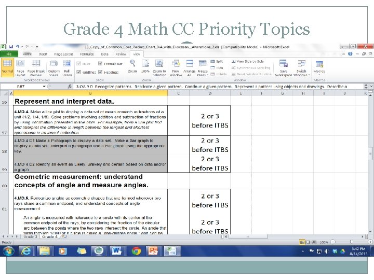Click the Name Box showing B87
This screenshot has height=280, width=374.
click(x=21, y=87)
